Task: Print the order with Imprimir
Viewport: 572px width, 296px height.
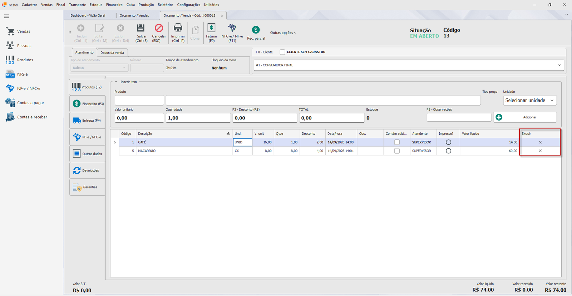Action: pyautogui.click(x=178, y=33)
